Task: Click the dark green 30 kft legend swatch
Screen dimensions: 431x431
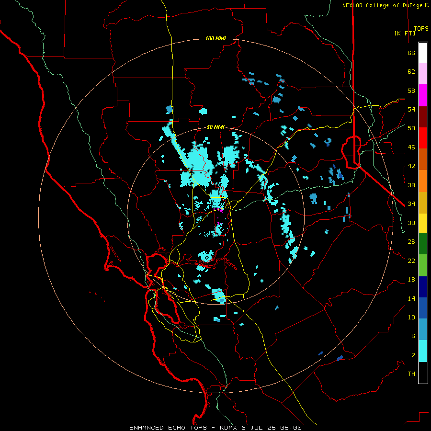Action: click(x=423, y=244)
